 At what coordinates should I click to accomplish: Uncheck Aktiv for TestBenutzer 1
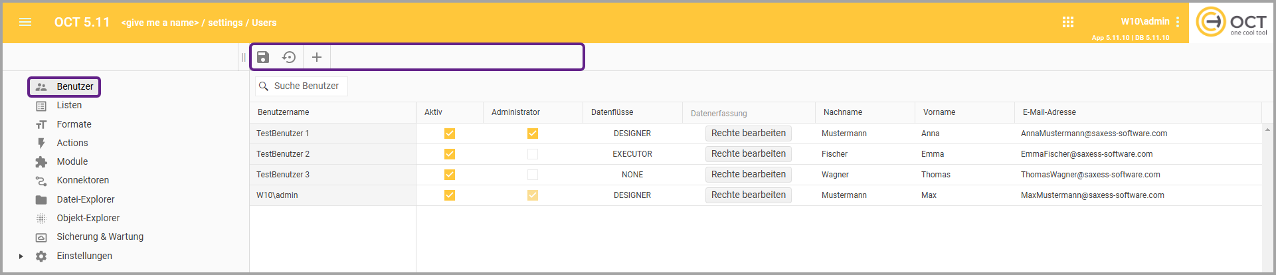click(x=450, y=134)
